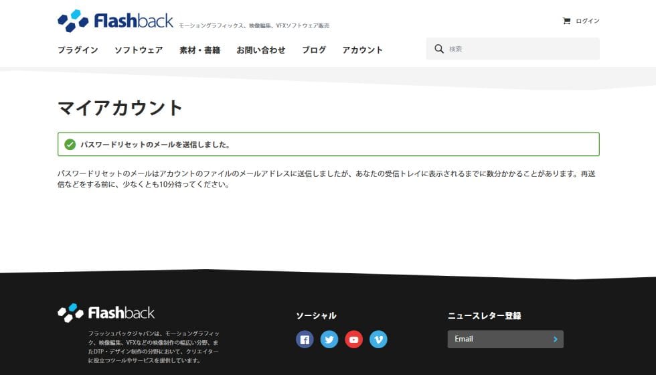Click the ニュースレター登録 heading

click(485, 315)
